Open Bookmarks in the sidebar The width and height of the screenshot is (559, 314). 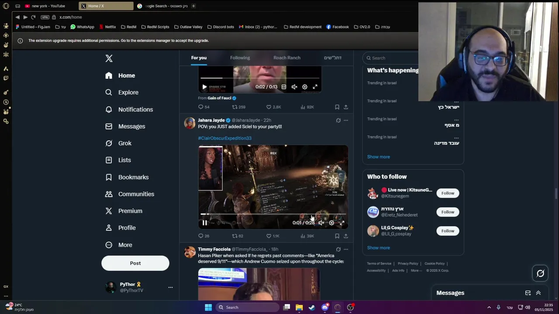pos(127,177)
